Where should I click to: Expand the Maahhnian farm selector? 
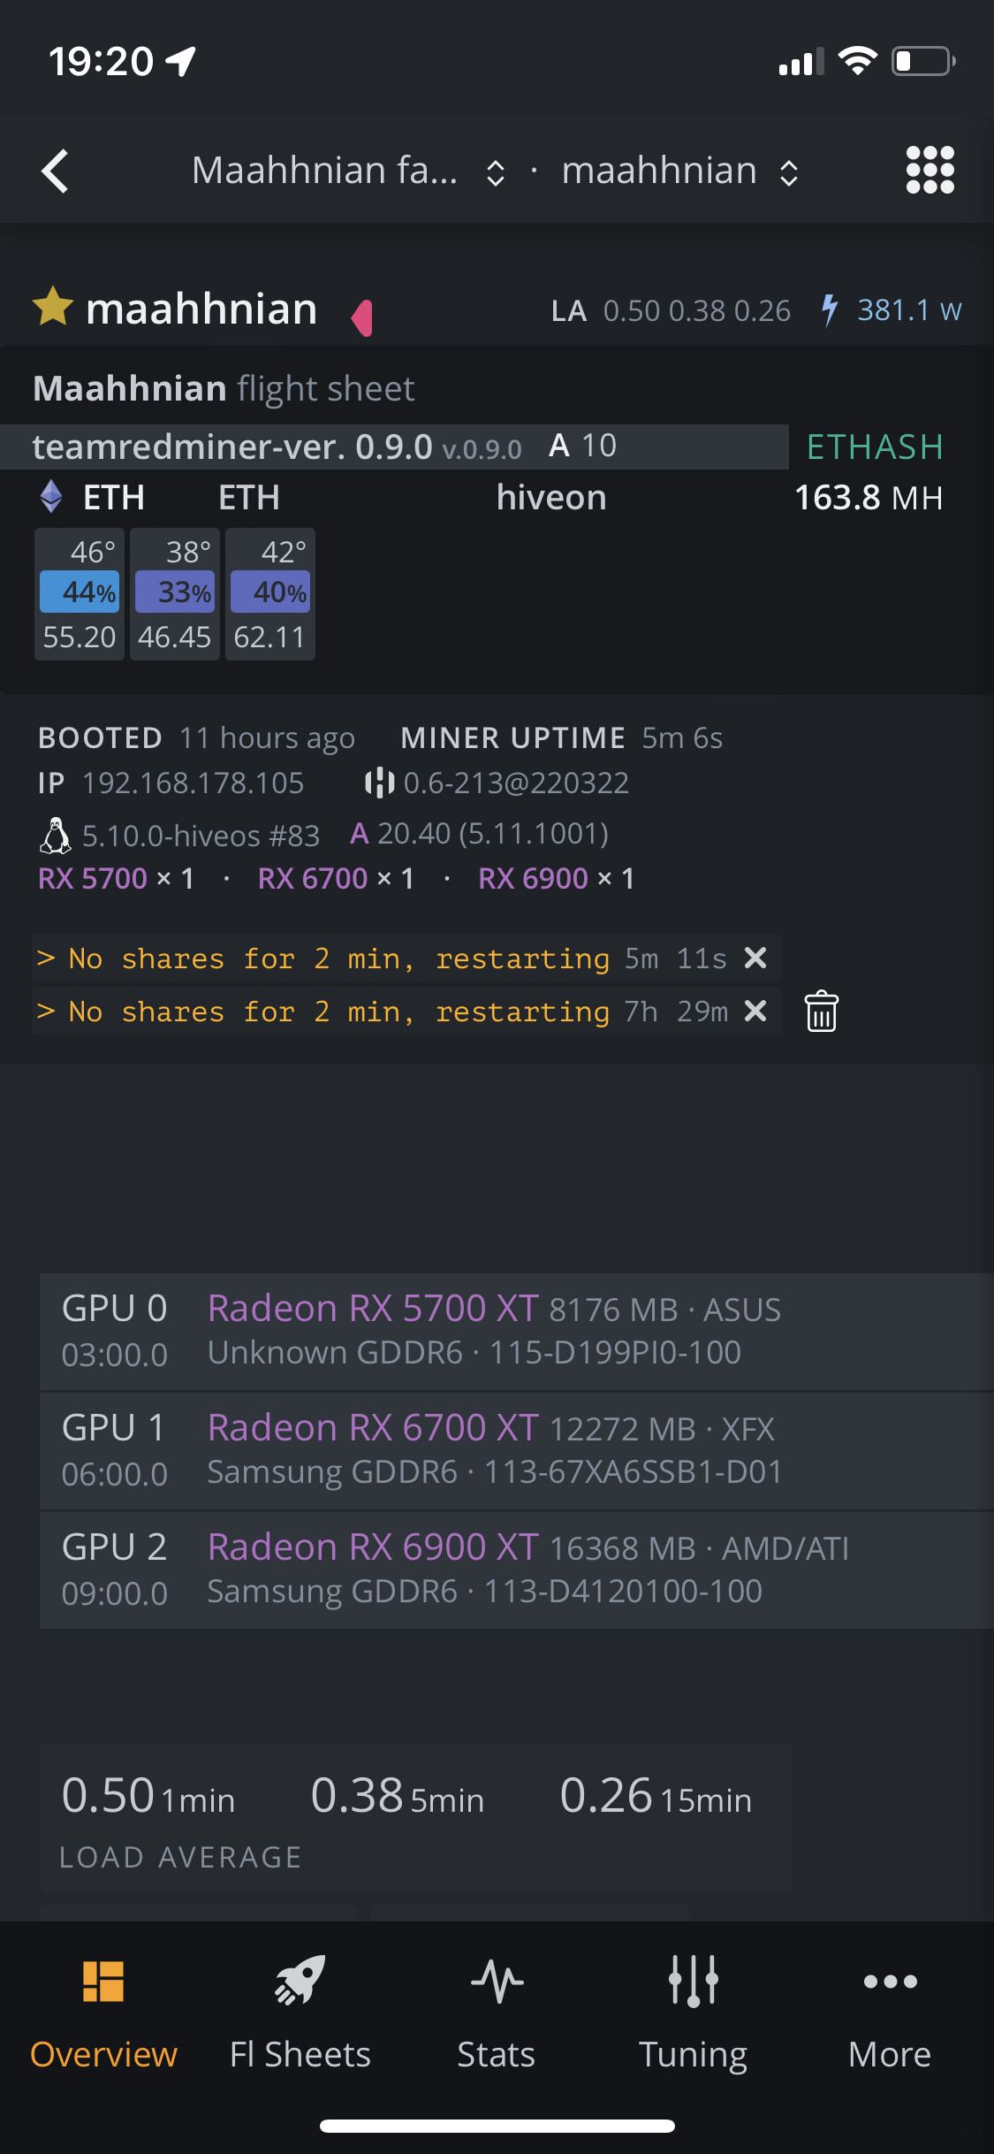(x=348, y=171)
